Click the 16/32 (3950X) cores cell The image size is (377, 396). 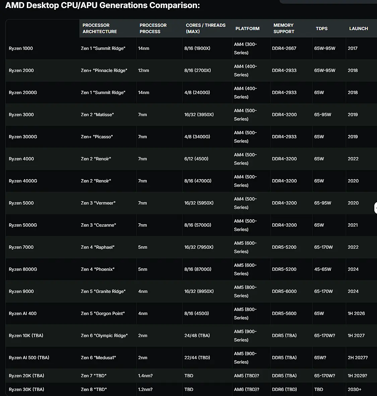(x=199, y=115)
